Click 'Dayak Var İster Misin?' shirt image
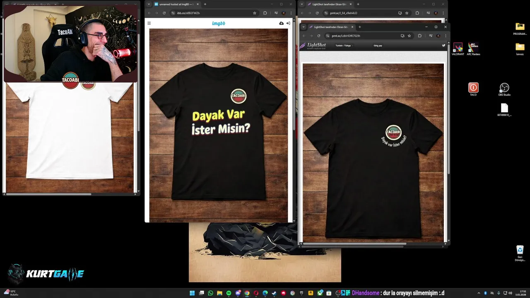The width and height of the screenshot is (530, 298). tap(219, 125)
